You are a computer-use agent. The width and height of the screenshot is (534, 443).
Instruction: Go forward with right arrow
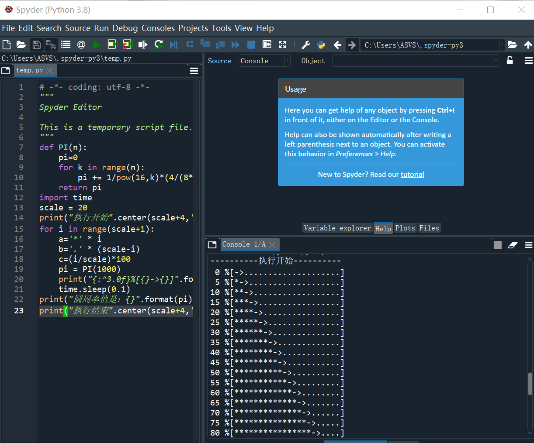click(352, 45)
